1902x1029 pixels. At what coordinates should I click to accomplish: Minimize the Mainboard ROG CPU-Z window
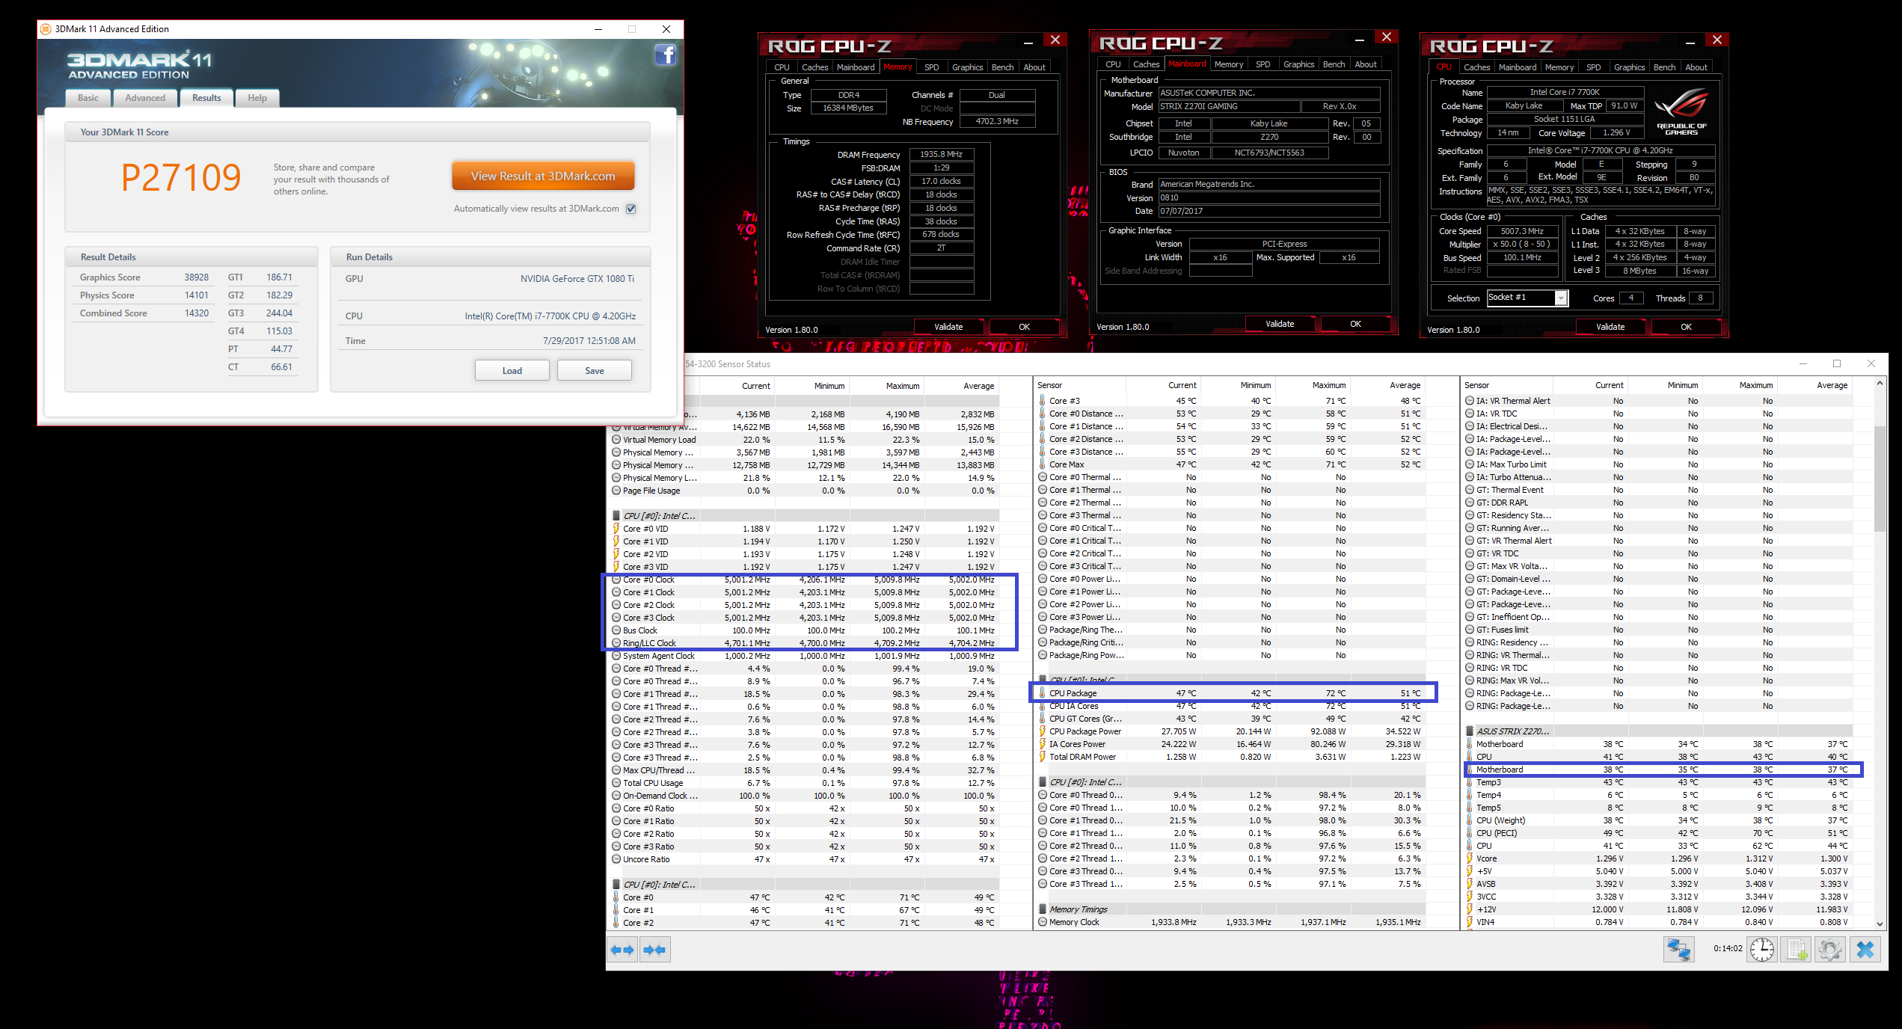coord(1360,38)
